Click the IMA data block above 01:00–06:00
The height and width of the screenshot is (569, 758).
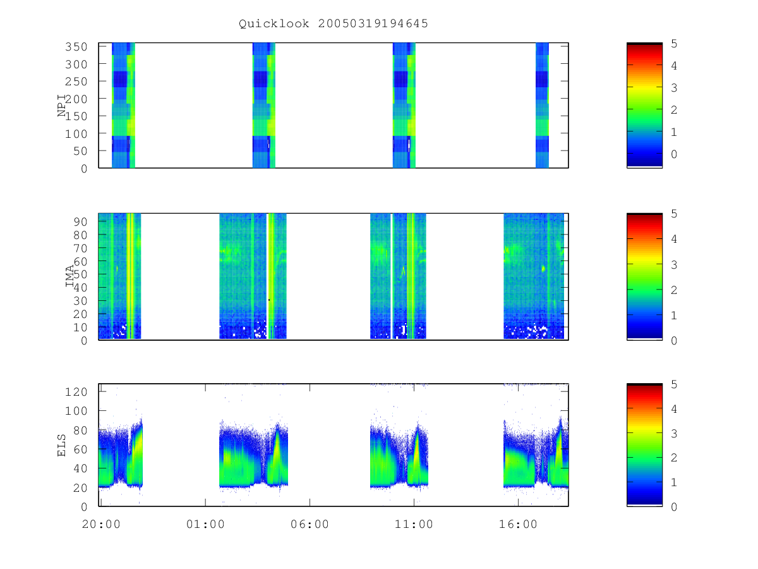click(253, 276)
